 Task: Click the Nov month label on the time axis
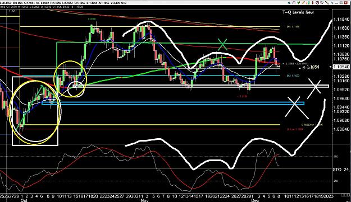pos(144,200)
